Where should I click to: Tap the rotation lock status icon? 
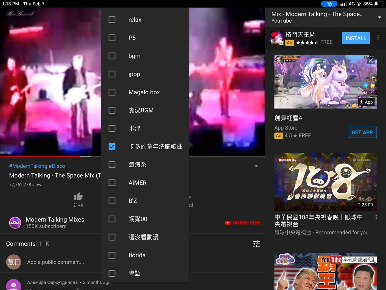(359, 4)
